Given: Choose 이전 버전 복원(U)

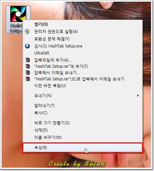Looking at the screenshot, I should [50, 86].
